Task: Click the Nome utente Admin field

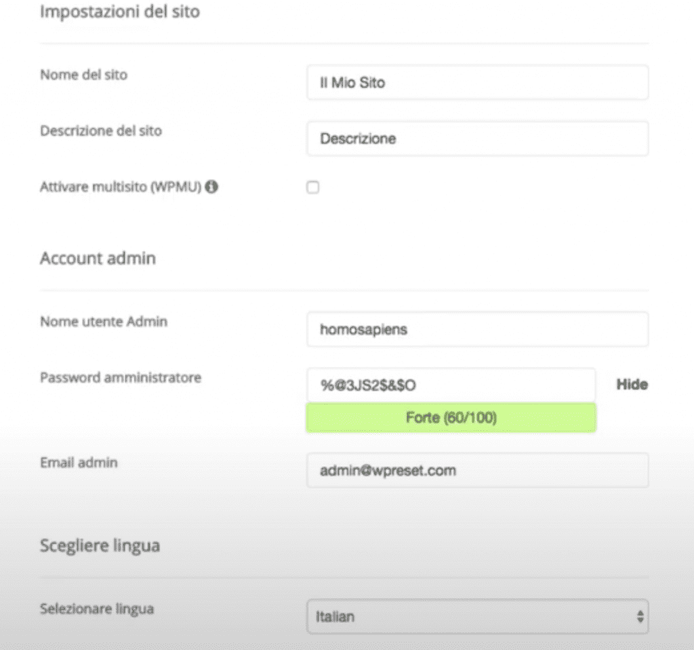Action: tap(478, 329)
